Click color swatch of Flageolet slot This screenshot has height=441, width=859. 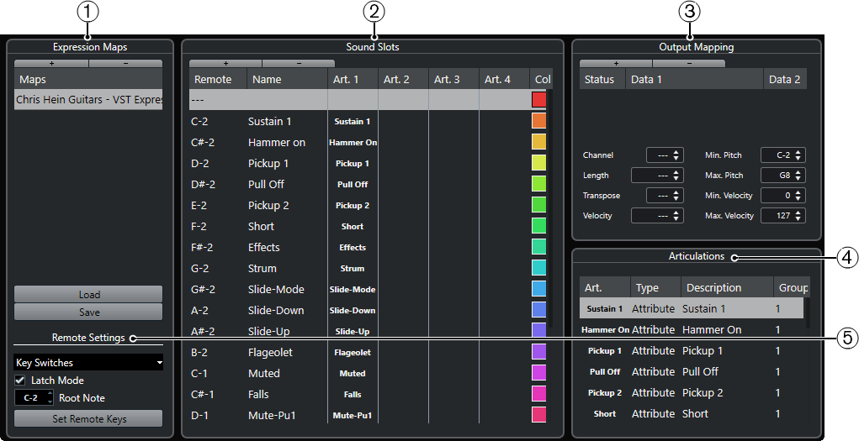[538, 352]
